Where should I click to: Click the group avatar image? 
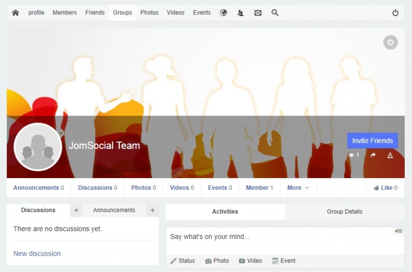[x=38, y=147]
